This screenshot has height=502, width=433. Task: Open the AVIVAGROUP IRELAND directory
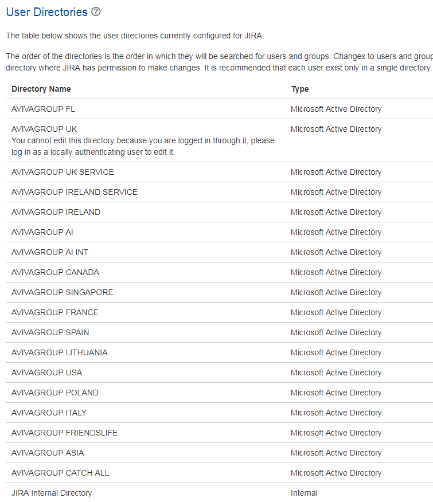click(x=56, y=212)
